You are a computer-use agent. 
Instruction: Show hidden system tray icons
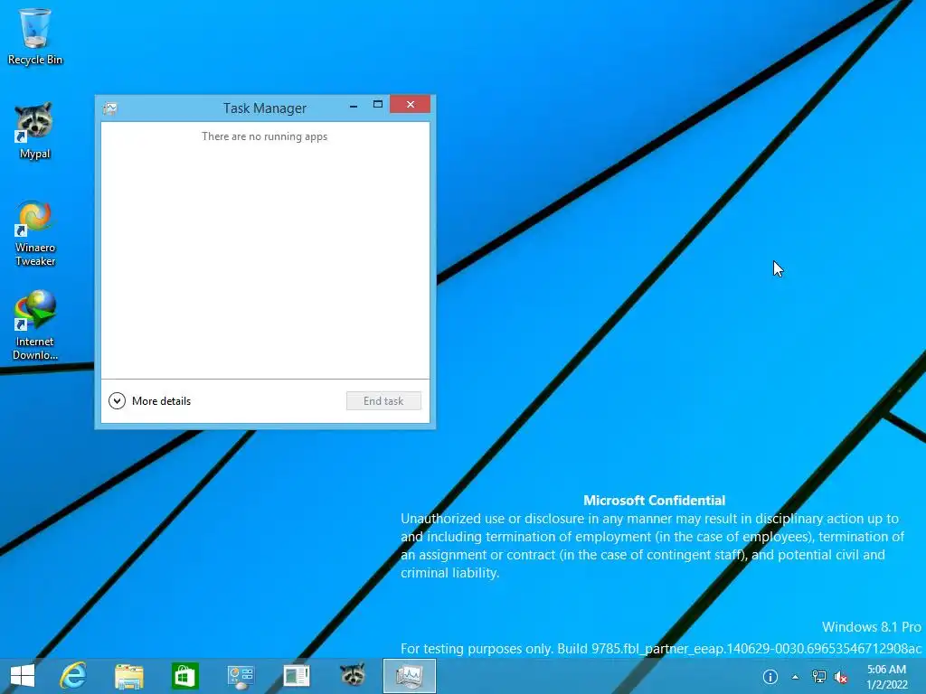(795, 677)
